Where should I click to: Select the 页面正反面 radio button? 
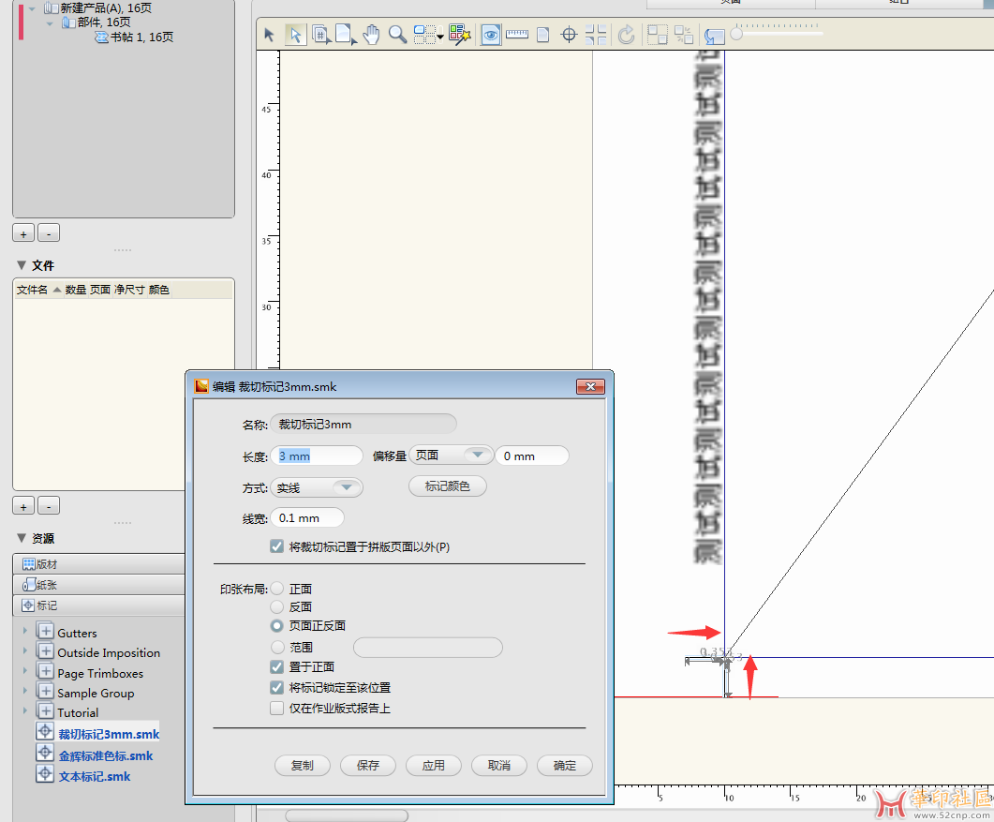(x=277, y=625)
